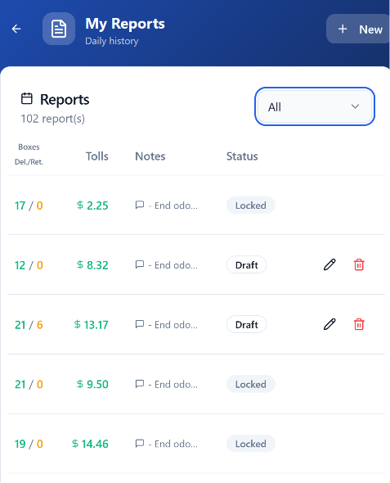
Task: Open note icon in $ 9.50 row
Action: pos(140,384)
